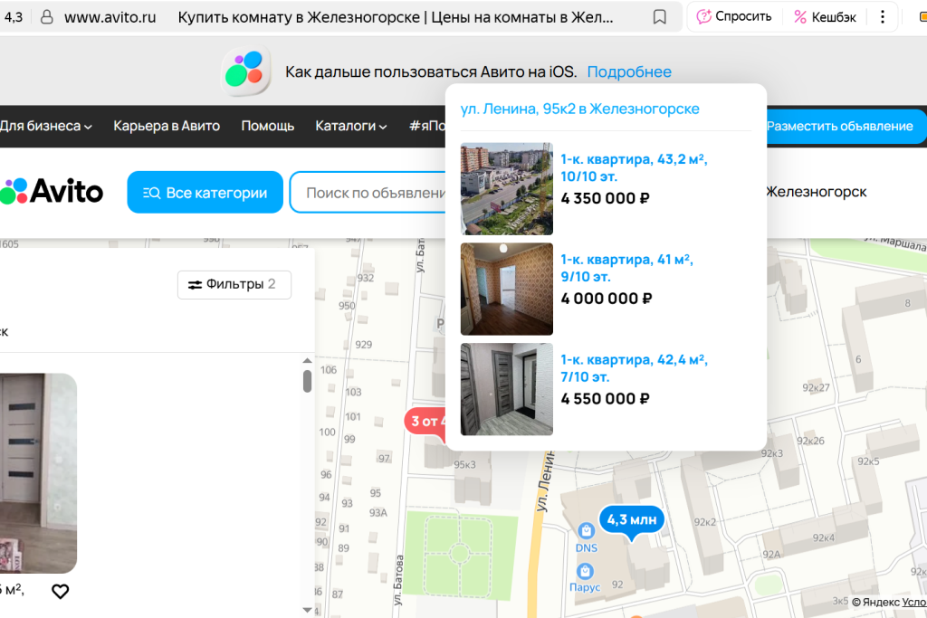The image size is (927, 618).
Task: Open the ул. Ленина, 95к2 address link
Action: click(580, 108)
